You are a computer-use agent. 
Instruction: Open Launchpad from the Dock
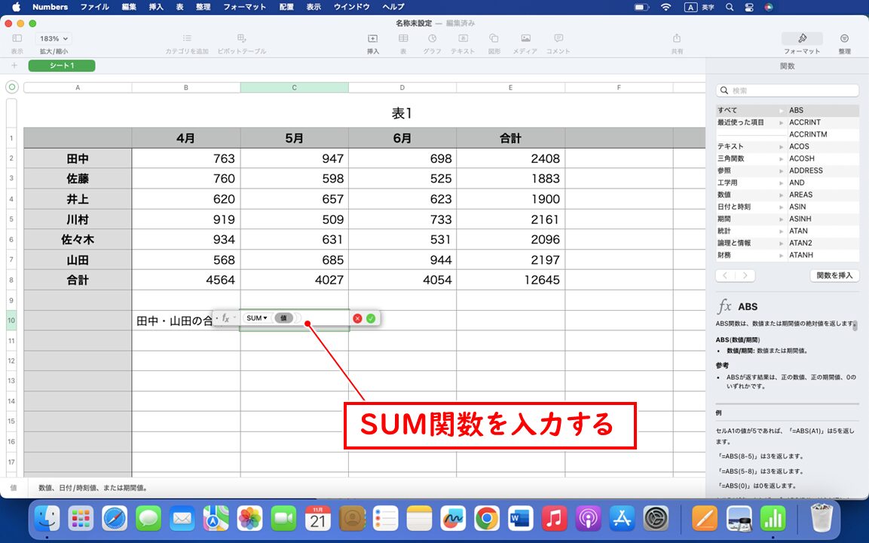tap(81, 518)
